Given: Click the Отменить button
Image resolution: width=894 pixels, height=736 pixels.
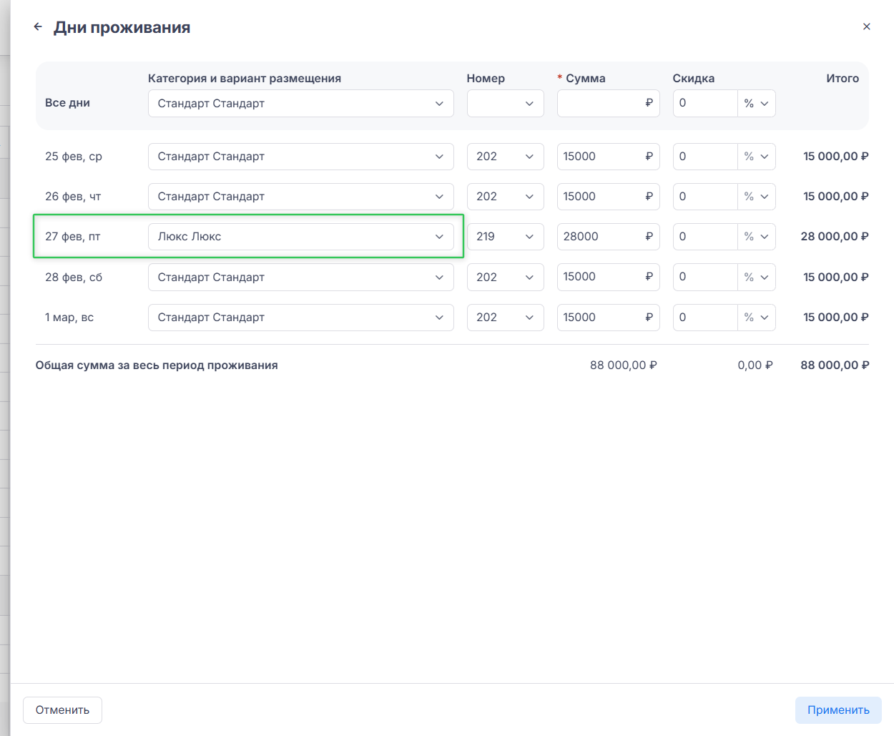Looking at the screenshot, I should pos(62,710).
